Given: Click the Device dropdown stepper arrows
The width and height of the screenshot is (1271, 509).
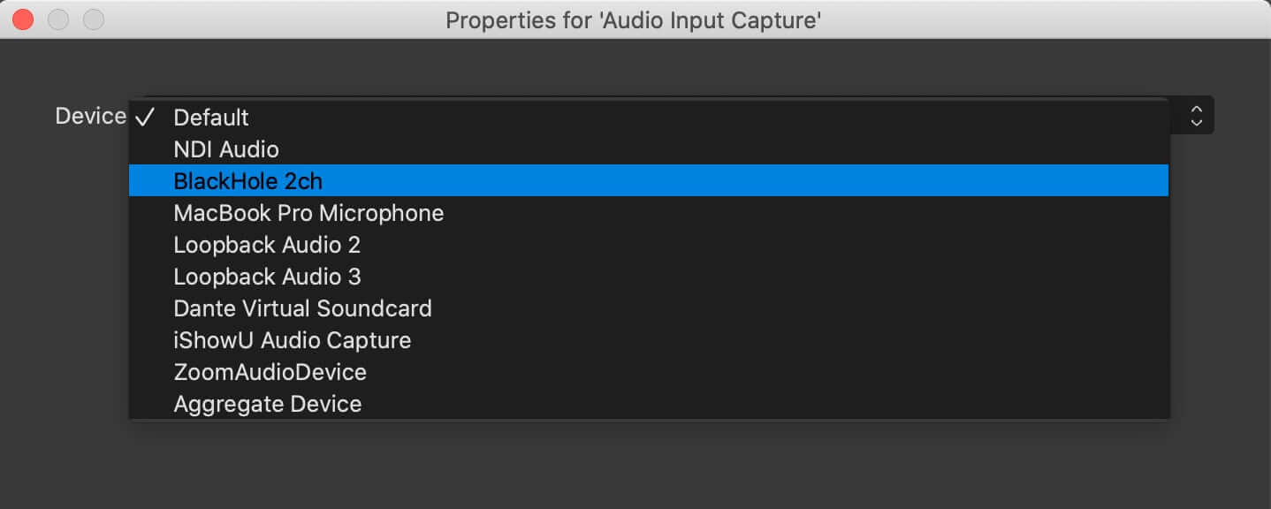Looking at the screenshot, I should (1197, 116).
